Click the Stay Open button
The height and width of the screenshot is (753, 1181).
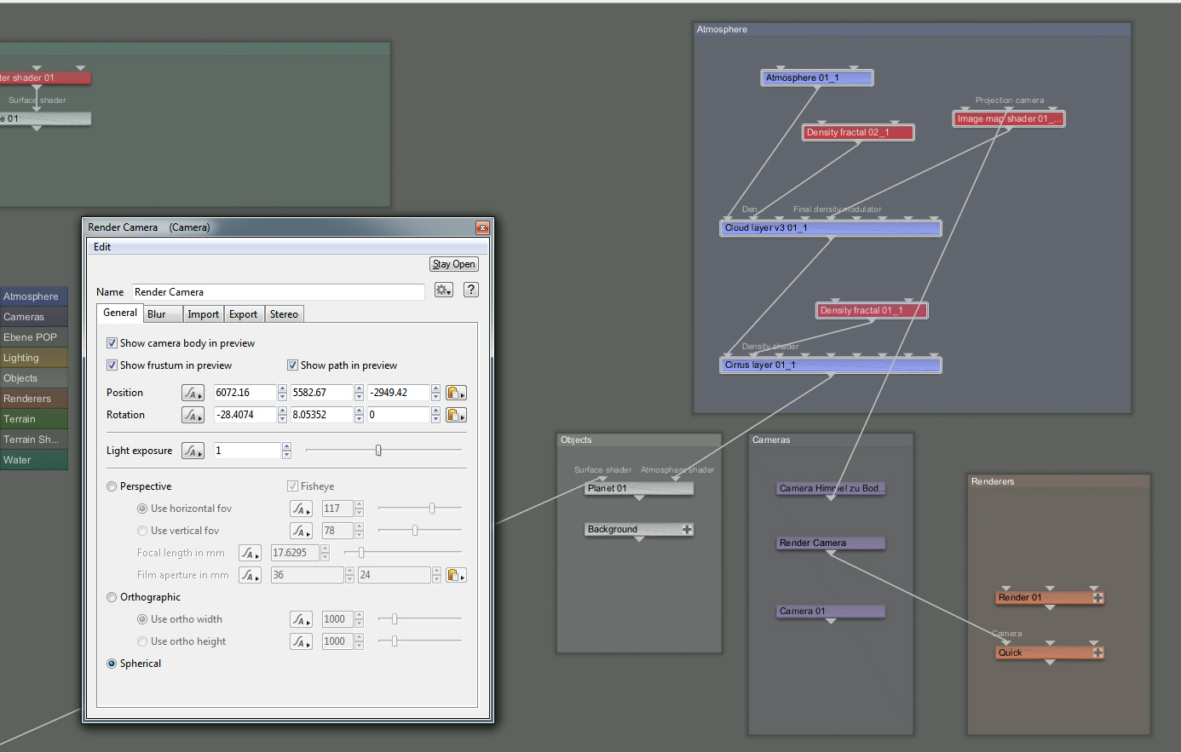coord(453,264)
